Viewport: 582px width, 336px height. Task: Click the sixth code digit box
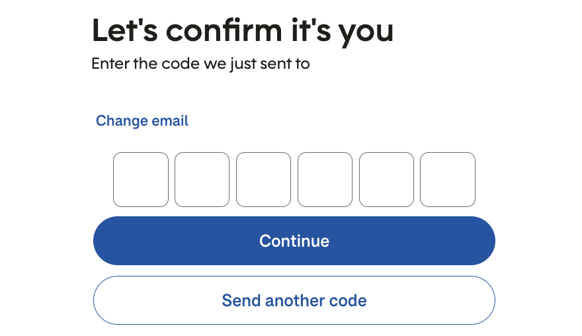(x=448, y=179)
